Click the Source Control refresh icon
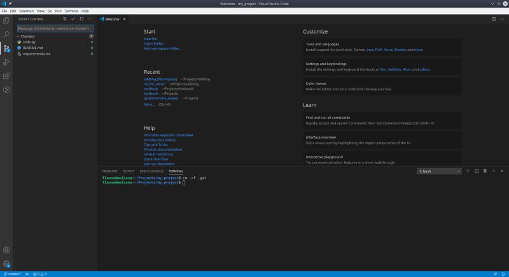 point(81,19)
